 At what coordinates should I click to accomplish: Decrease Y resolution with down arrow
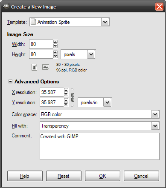pos(66,104)
